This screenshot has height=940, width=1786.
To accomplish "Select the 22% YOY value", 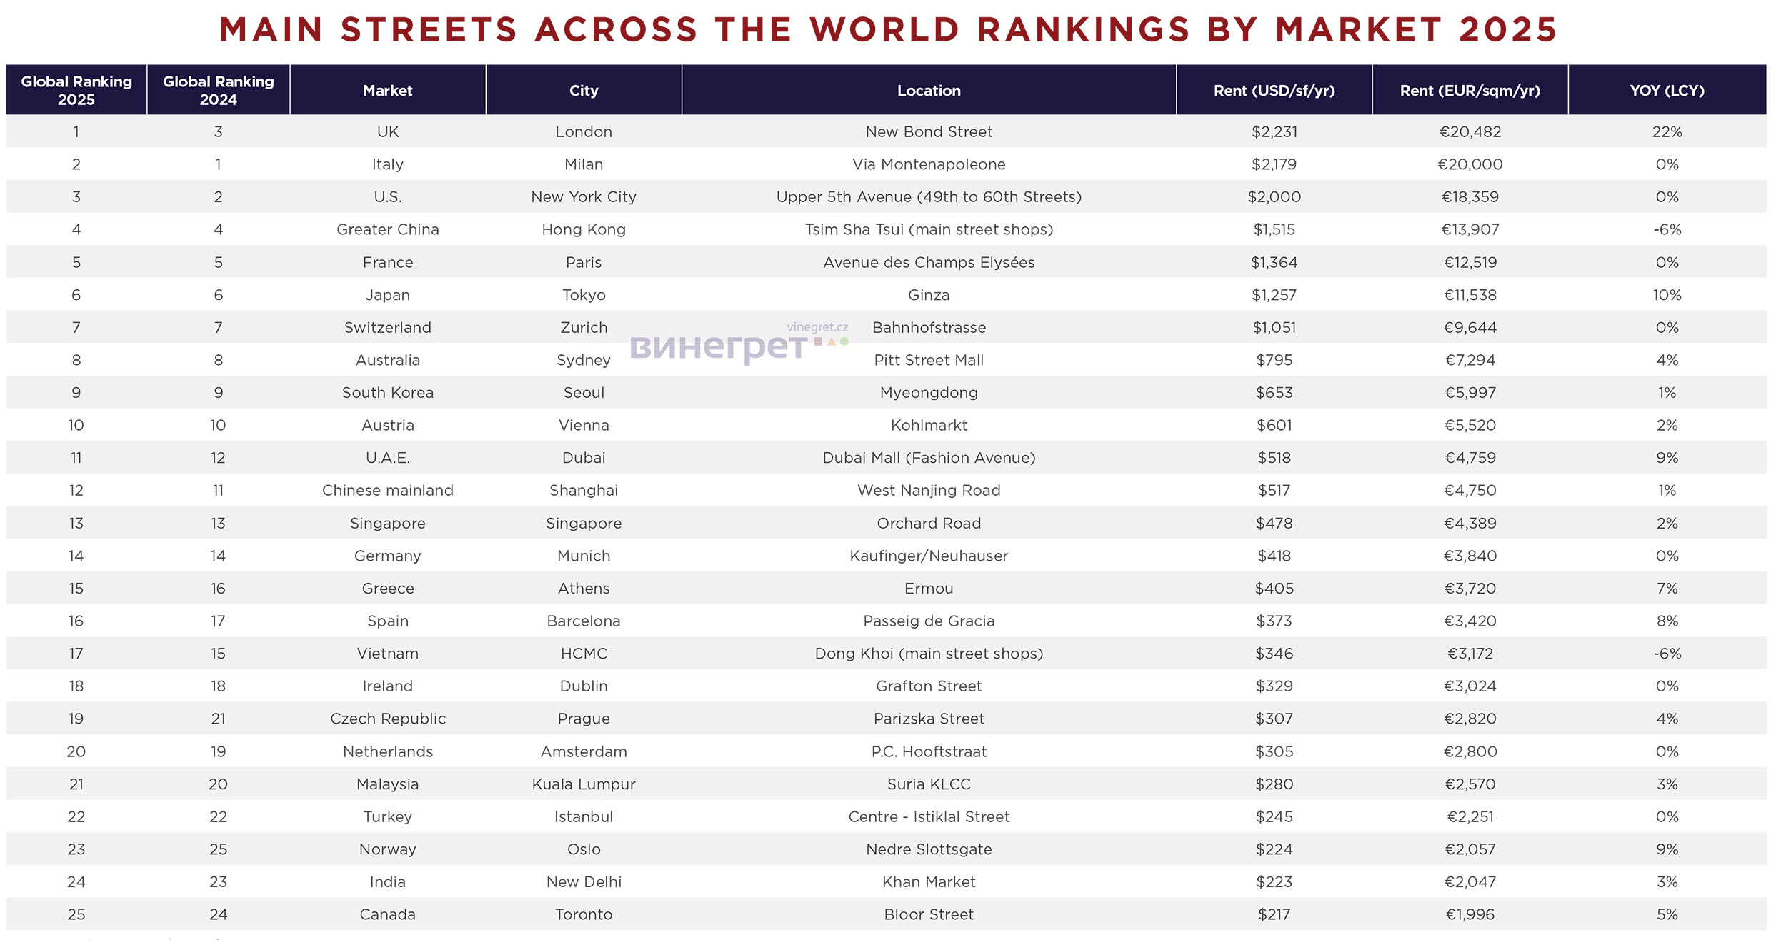I will tap(1667, 131).
